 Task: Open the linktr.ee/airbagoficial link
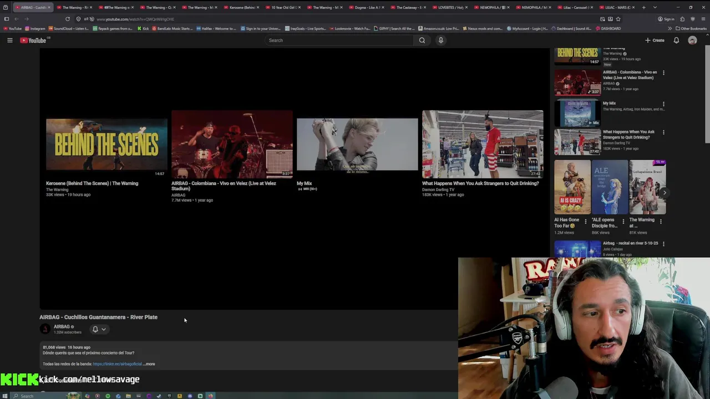117,364
